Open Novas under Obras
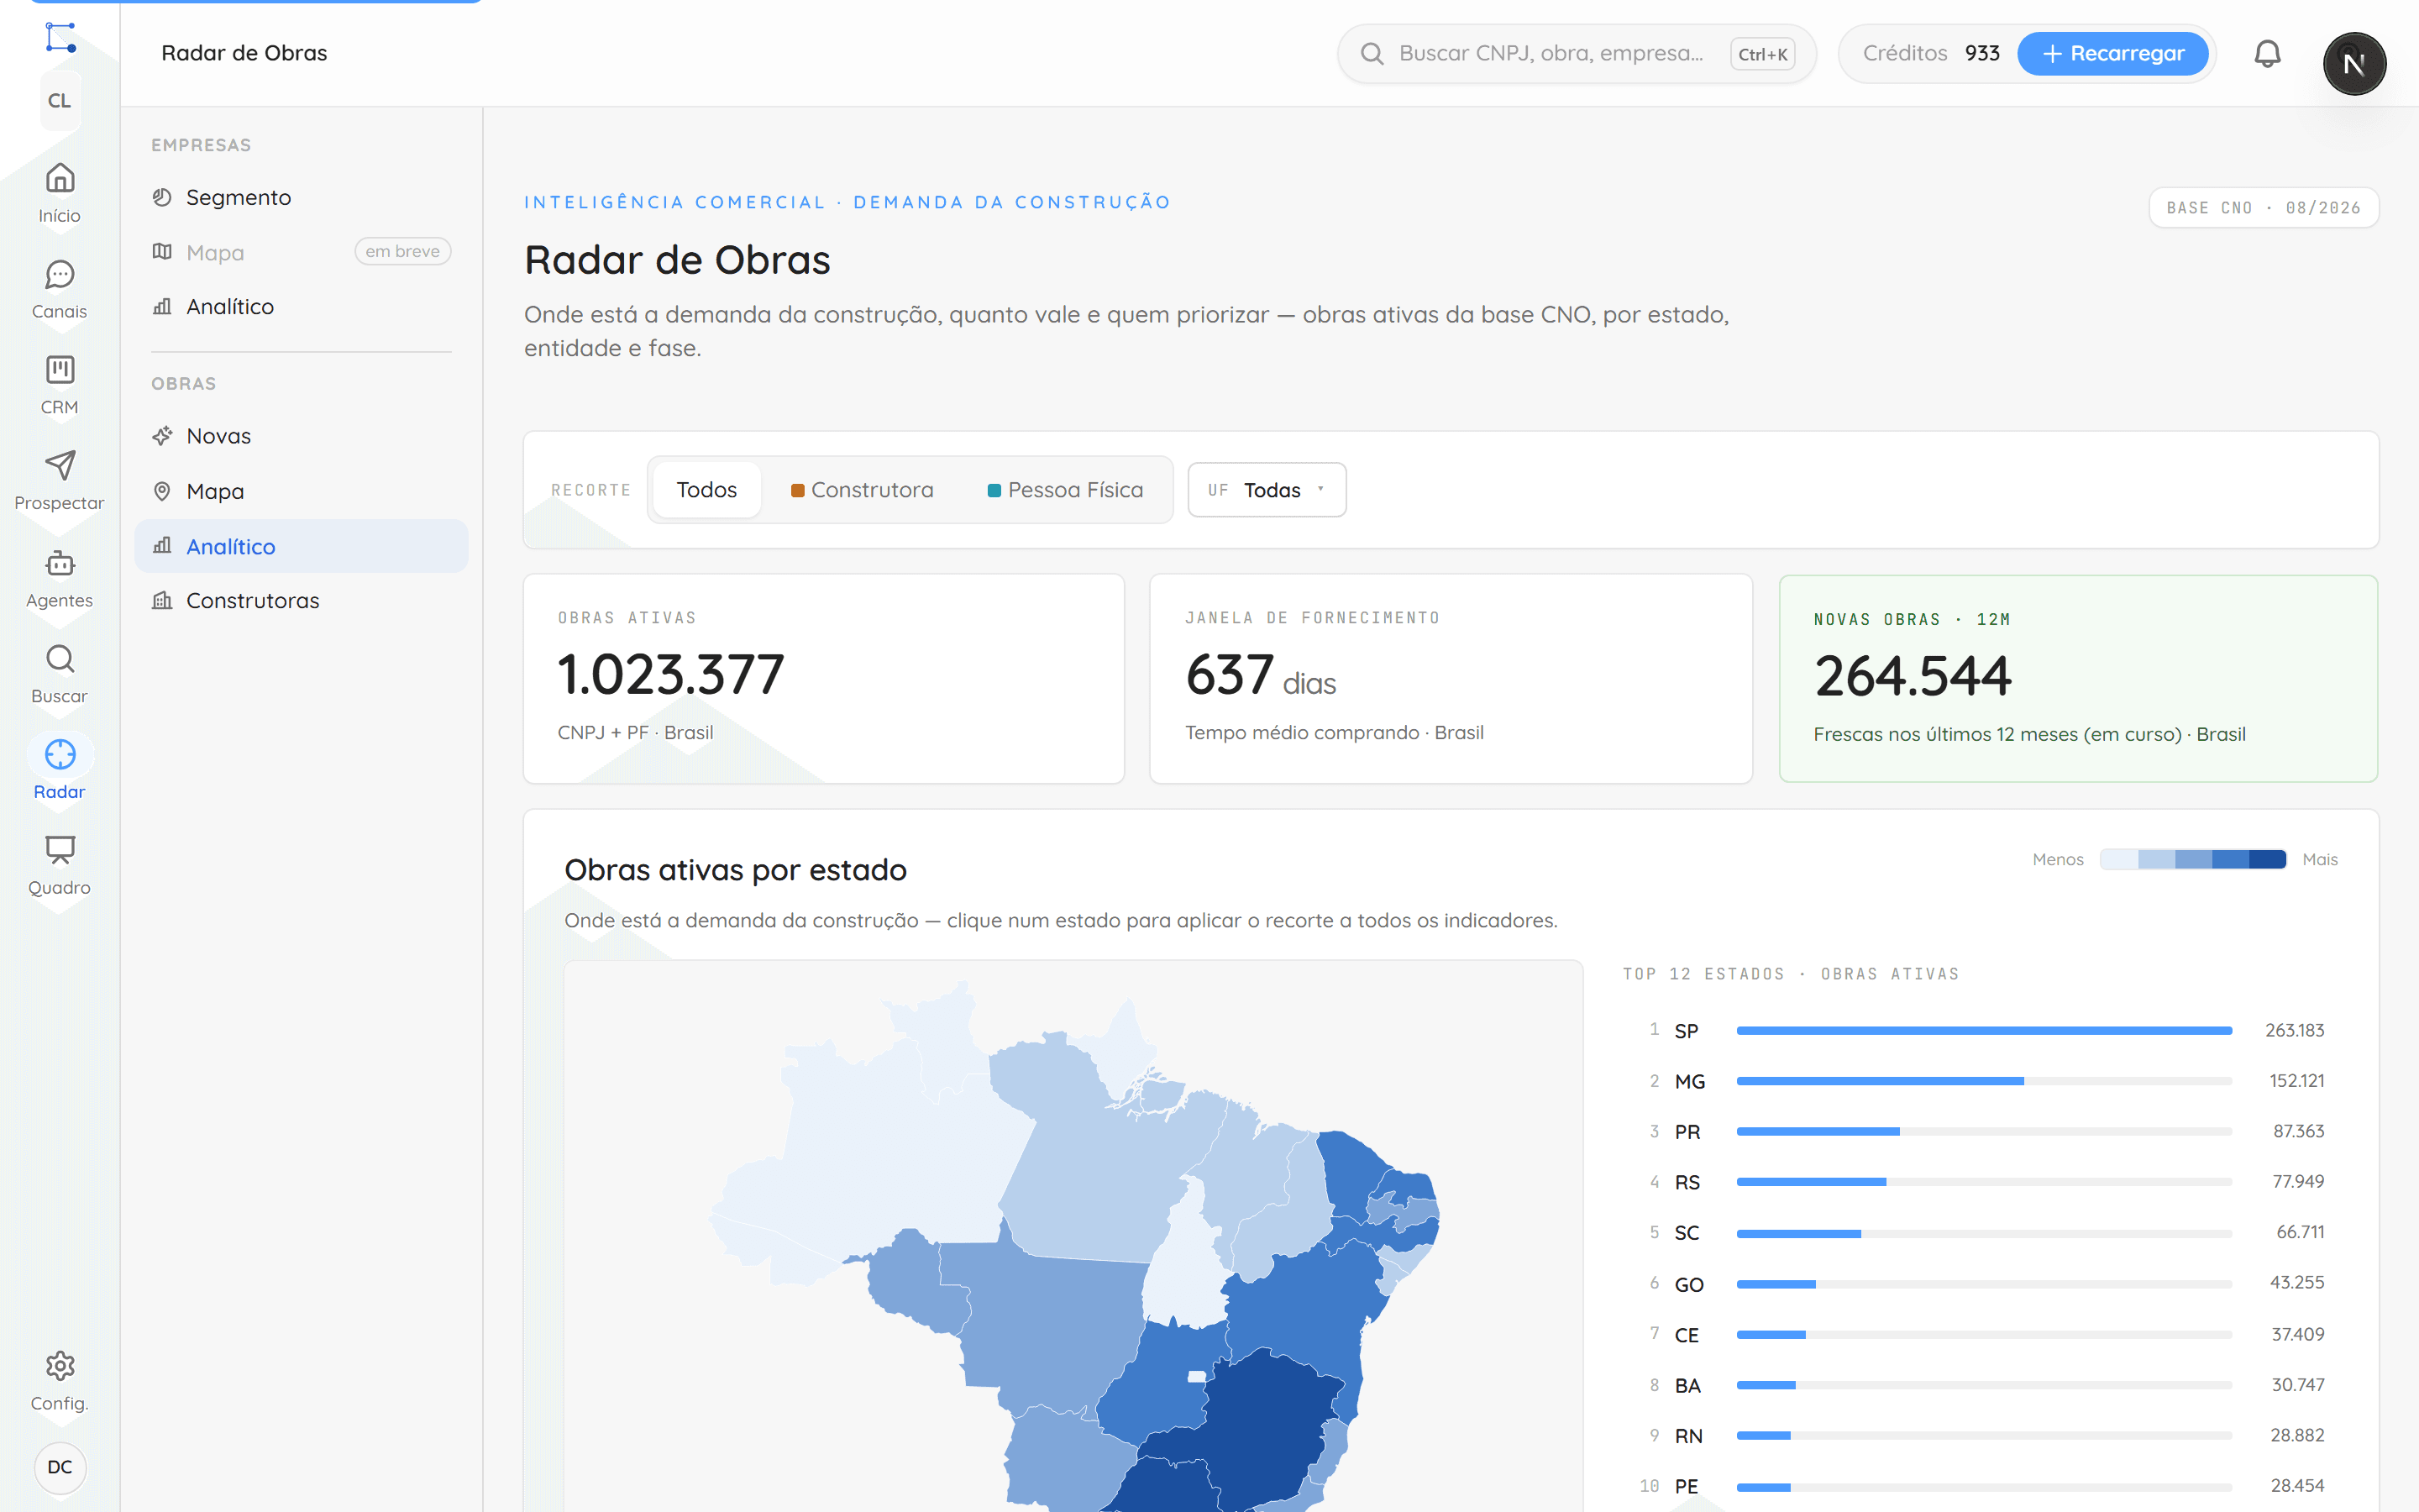 click(301, 436)
